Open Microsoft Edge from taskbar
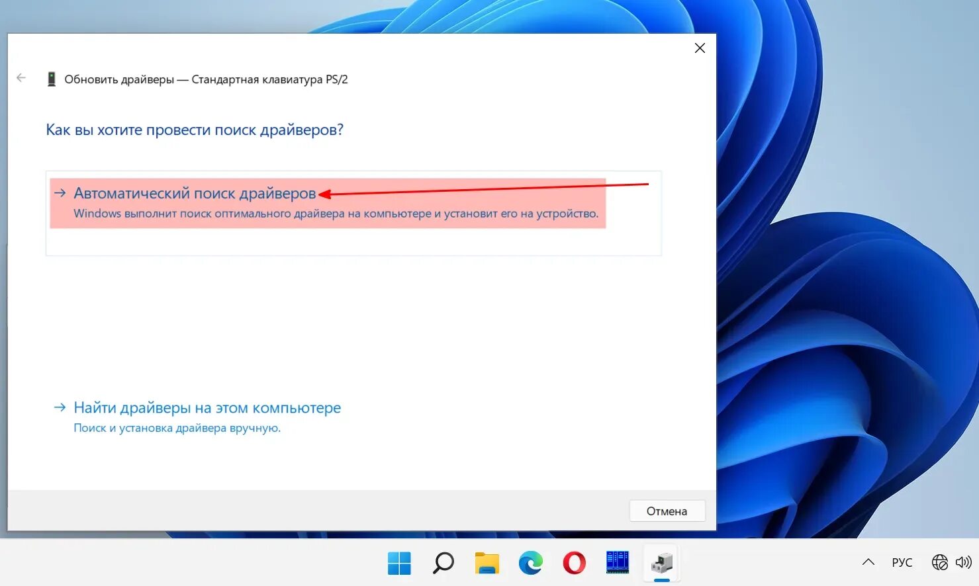Screen dimensions: 979x586 530,563
